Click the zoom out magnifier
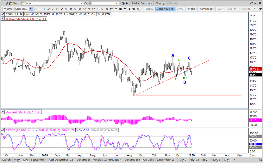 tap(138, 9)
